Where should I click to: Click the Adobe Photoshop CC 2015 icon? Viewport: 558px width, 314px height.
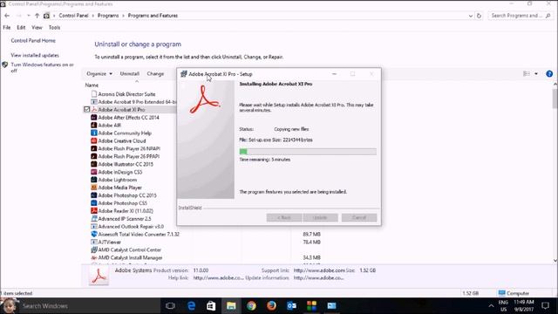coord(94,195)
